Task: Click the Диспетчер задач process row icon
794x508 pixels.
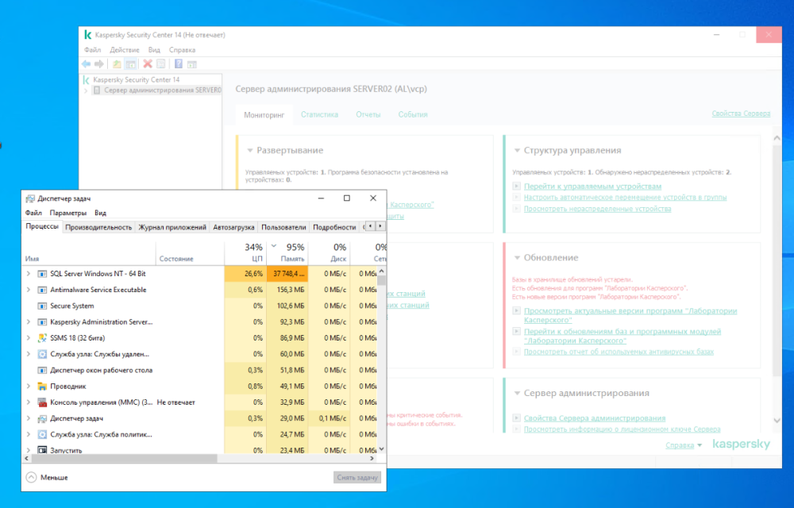Action: click(x=43, y=418)
